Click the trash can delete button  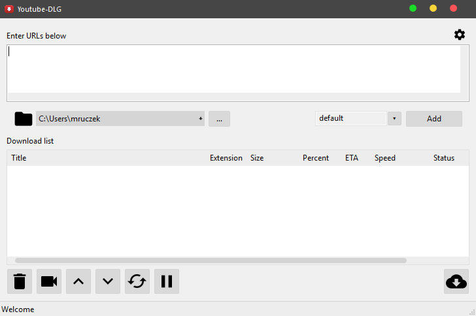(x=20, y=281)
